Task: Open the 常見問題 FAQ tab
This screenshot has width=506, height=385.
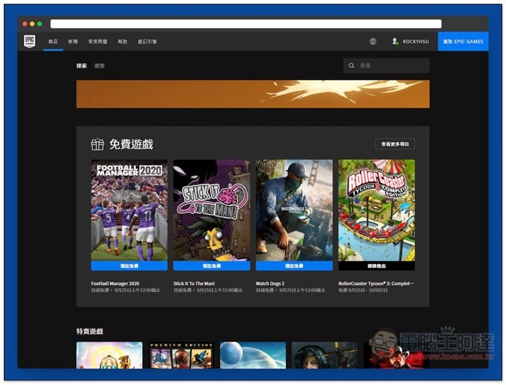Action: [98, 42]
